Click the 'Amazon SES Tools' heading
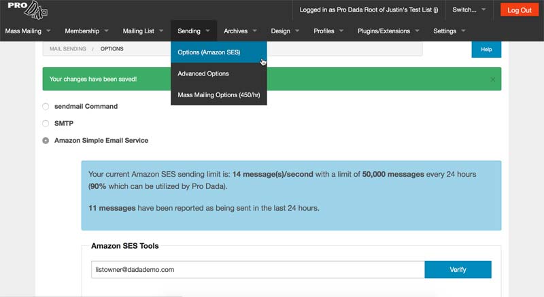 [x=125, y=246]
